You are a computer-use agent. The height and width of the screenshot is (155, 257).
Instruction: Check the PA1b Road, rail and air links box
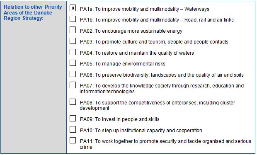click(x=73, y=19)
